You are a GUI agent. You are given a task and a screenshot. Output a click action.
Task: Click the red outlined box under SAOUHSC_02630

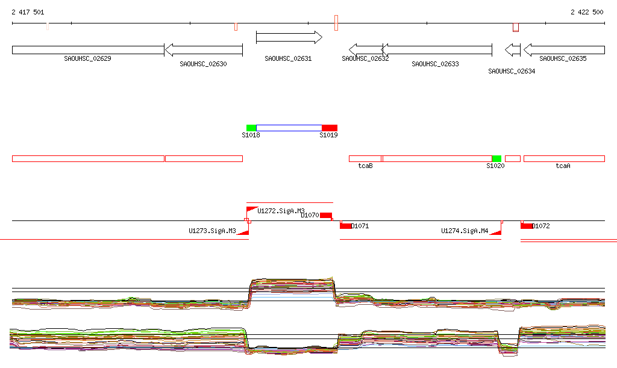tap(204, 158)
